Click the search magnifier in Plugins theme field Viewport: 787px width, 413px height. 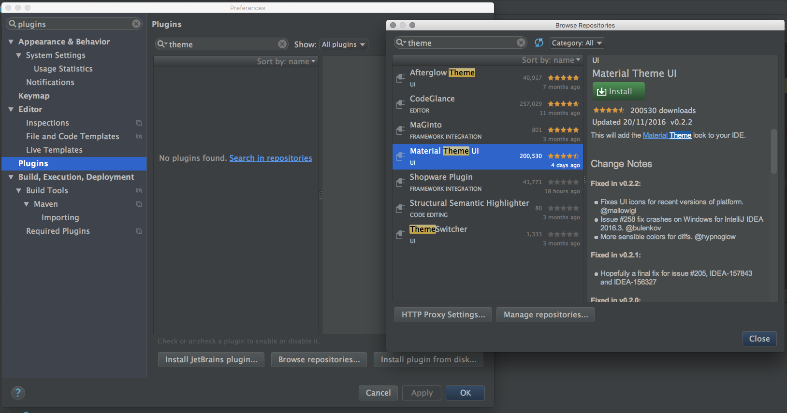[x=162, y=44]
